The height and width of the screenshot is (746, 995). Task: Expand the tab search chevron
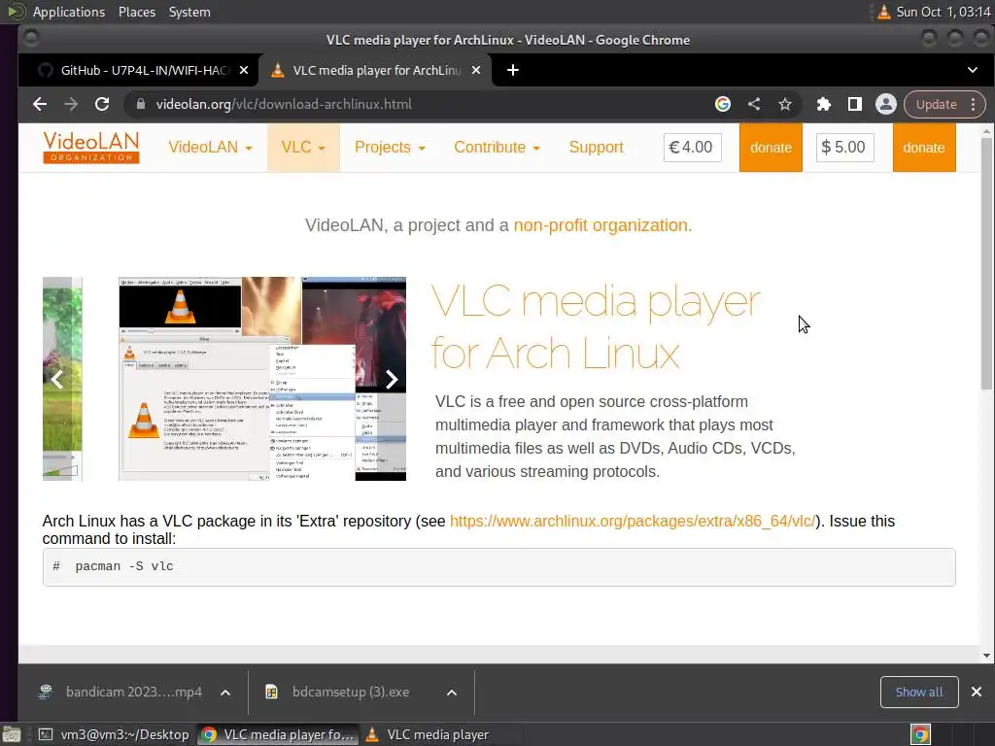pyautogui.click(x=972, y=70)
